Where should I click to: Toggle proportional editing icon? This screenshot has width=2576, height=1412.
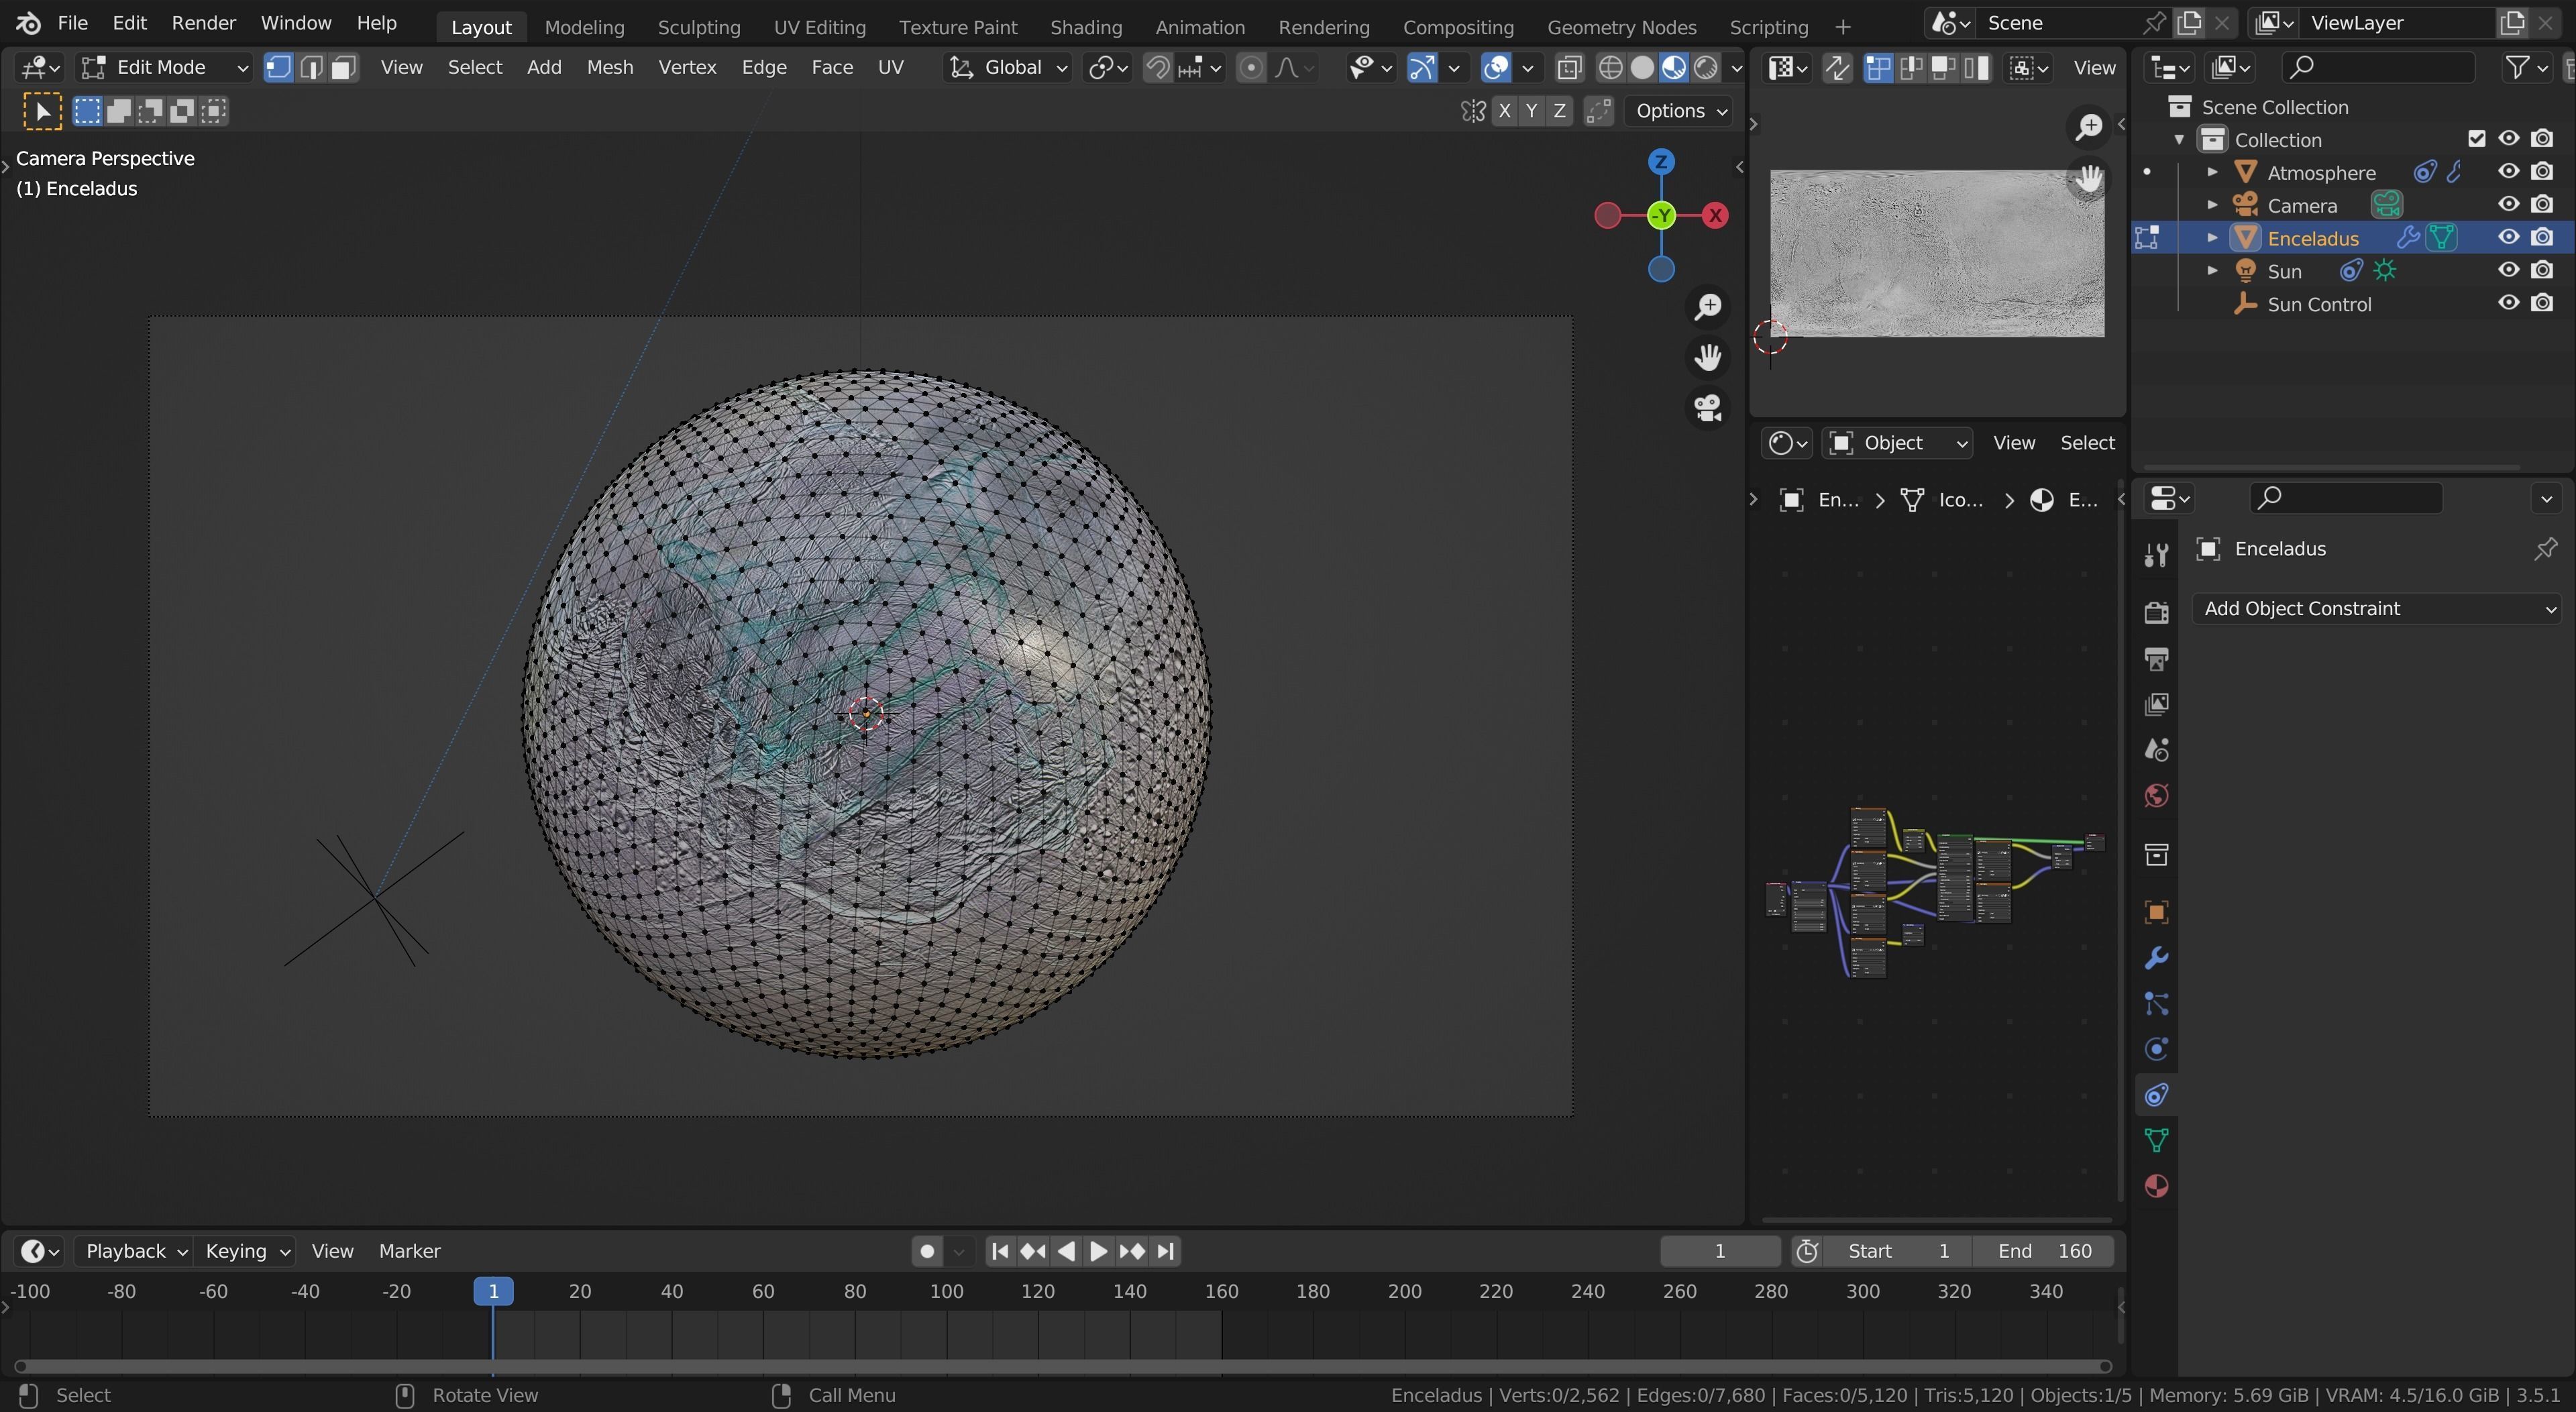coord(1250,67)
